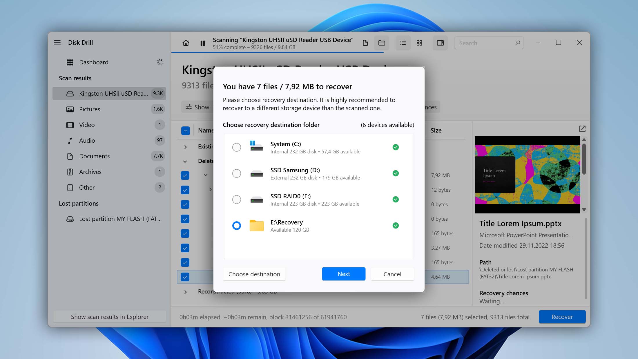Expand the chevron in the 12 bytes row

[211, 189]
